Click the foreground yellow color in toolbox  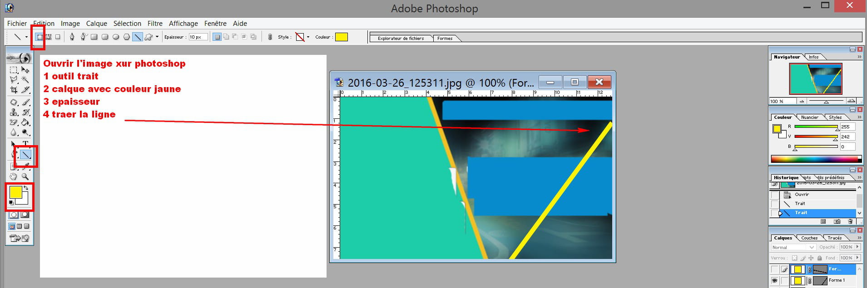[15, 192]
